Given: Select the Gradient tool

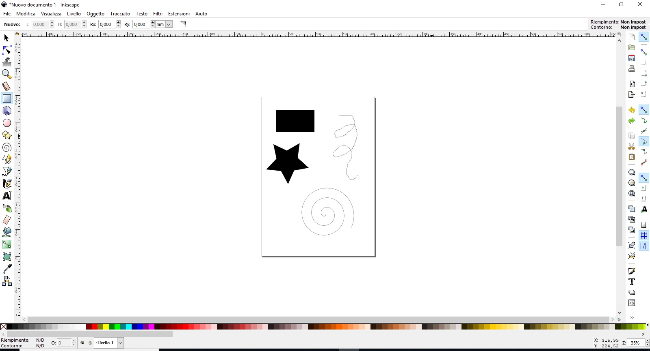Looking at the screenshot, I should pos(6,244).
